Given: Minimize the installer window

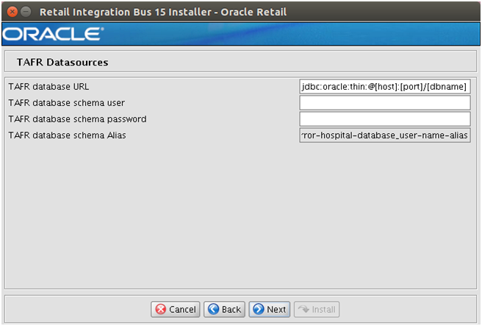Looking at the screenshot, I should pyautogui.click(x=26, y=12).
